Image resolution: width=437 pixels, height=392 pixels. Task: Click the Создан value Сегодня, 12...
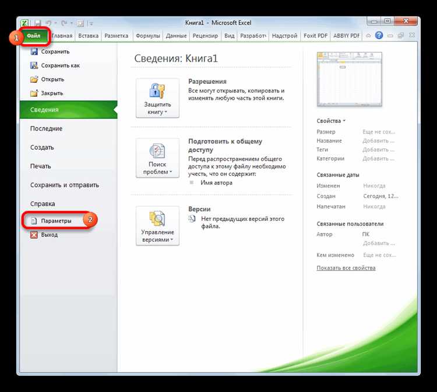point(380,196)
